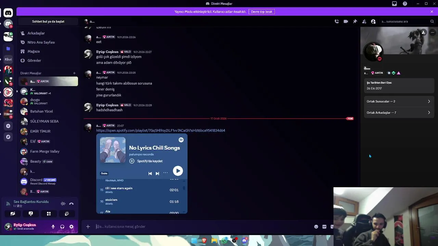Screen dimensions: 438x246
Task: Expand Ortak Arkadaşlar — 7
Action: click(x=399, y=113)
